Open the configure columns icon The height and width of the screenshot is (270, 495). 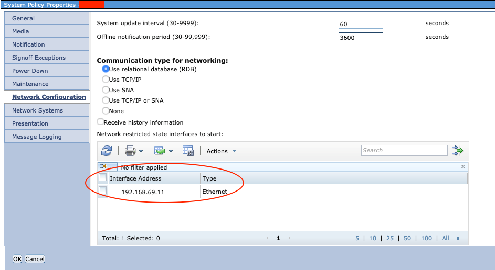point(188,151)
